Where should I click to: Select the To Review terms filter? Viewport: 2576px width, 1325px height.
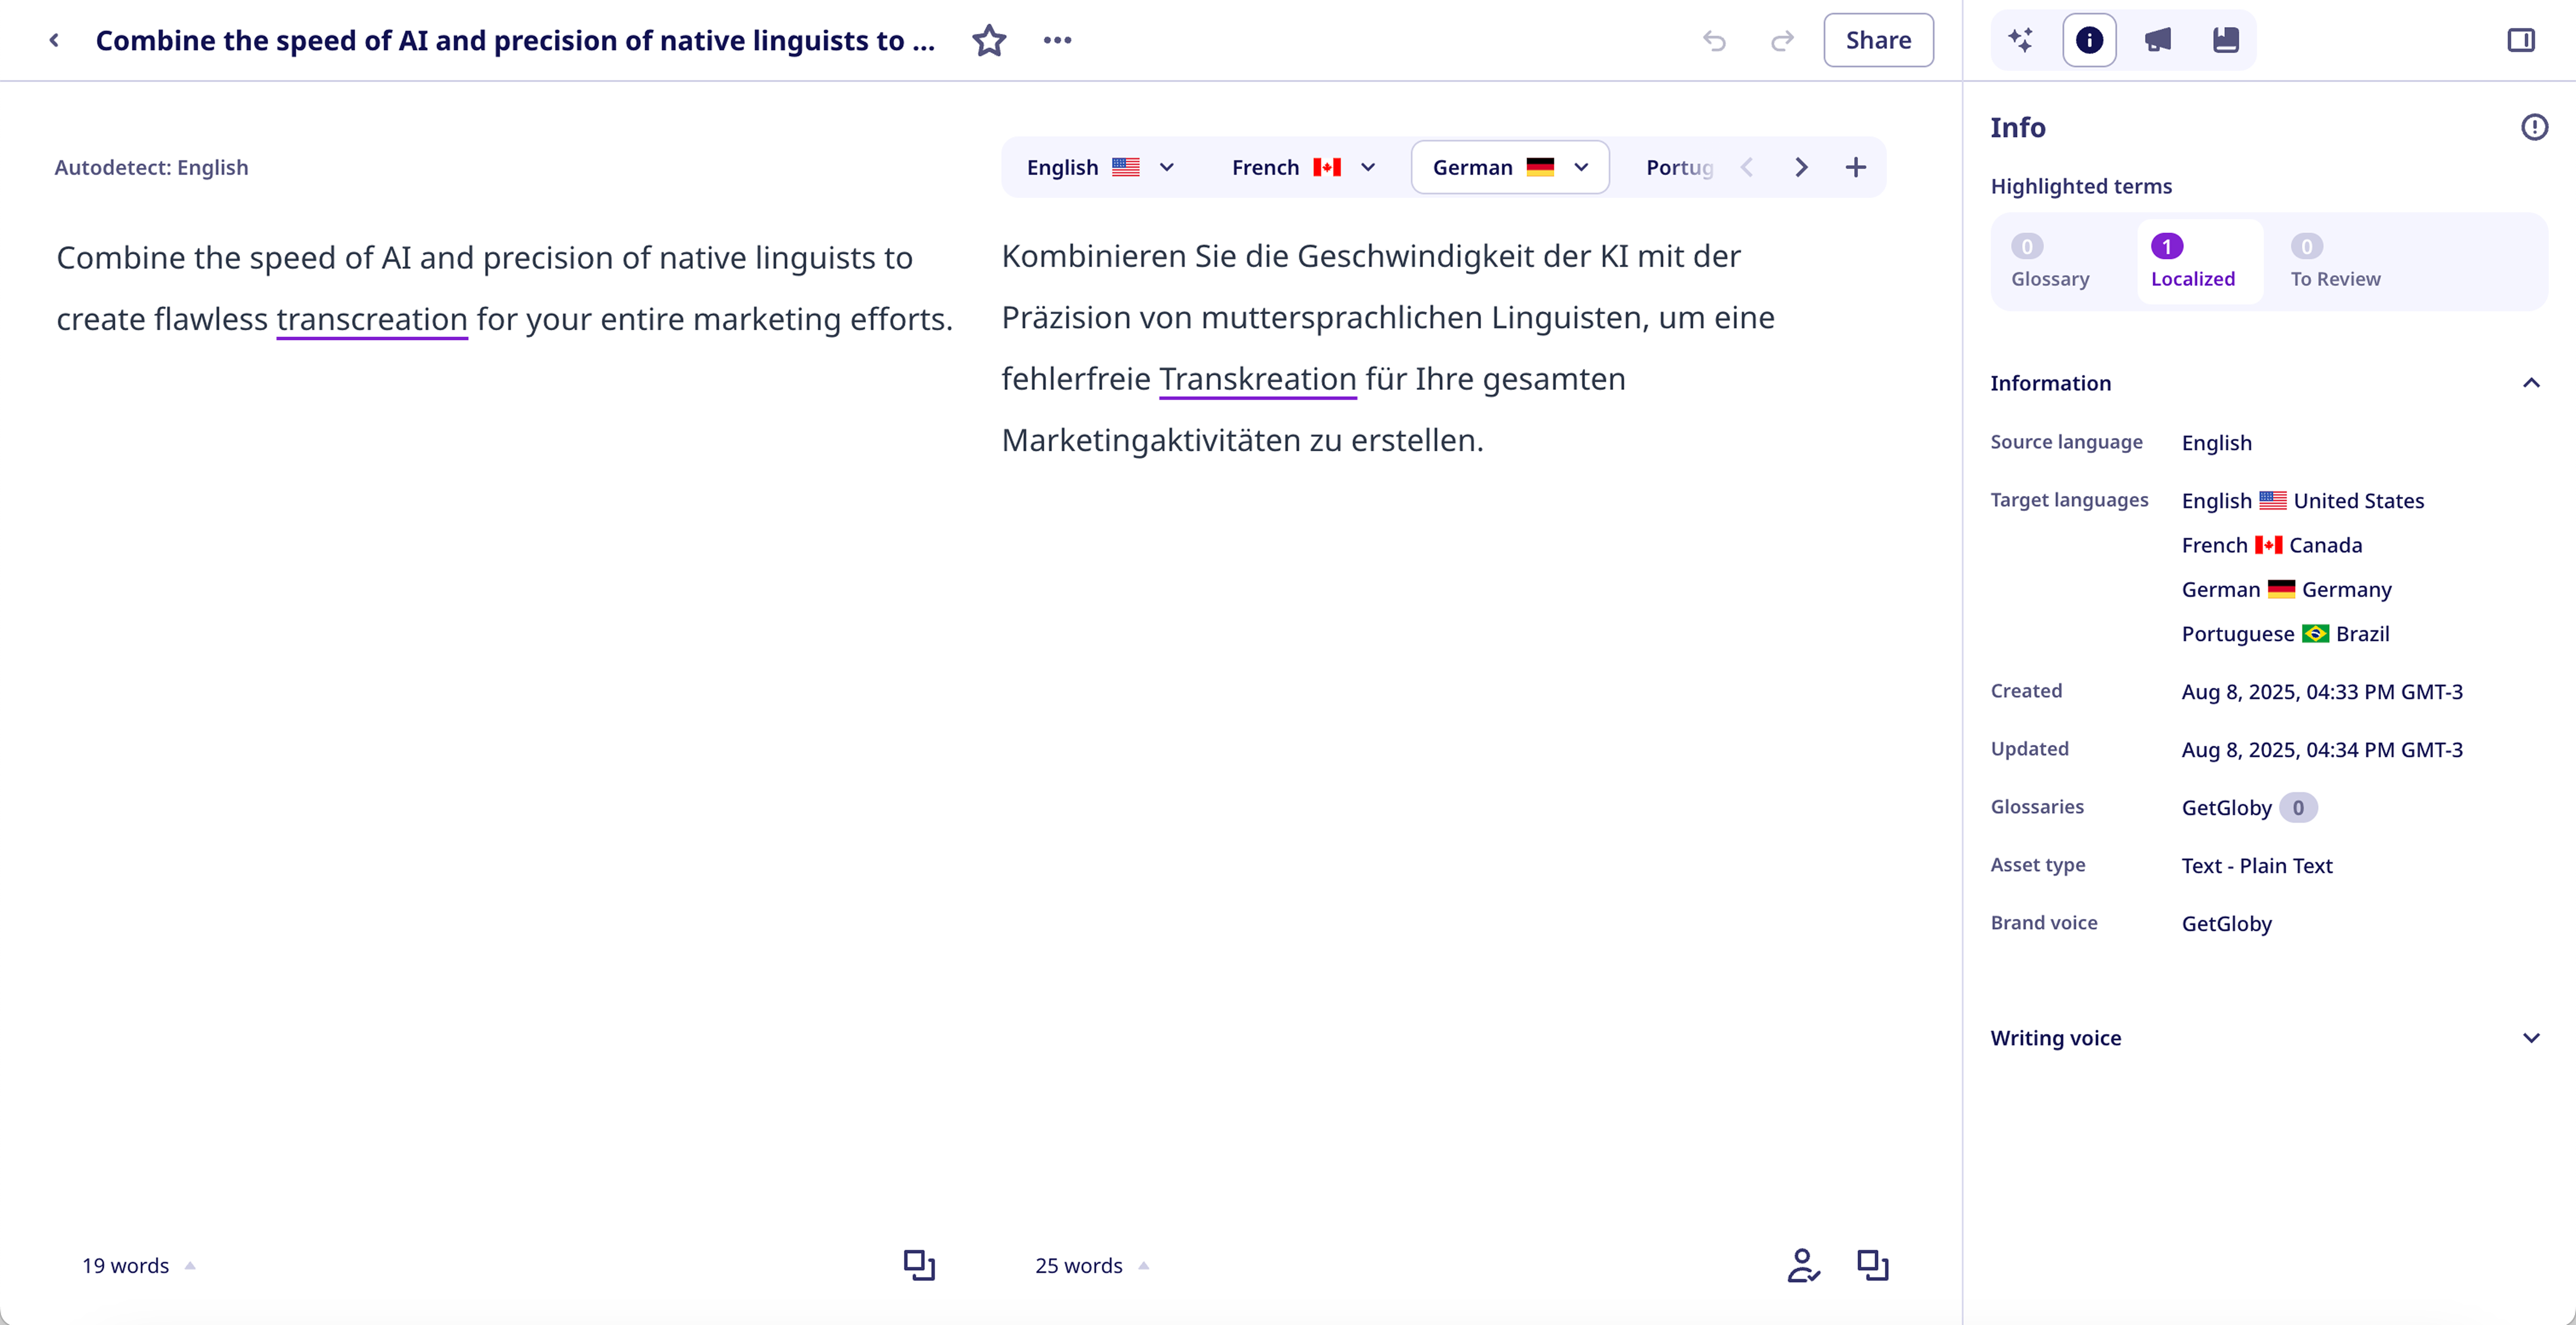point(2335,262)
